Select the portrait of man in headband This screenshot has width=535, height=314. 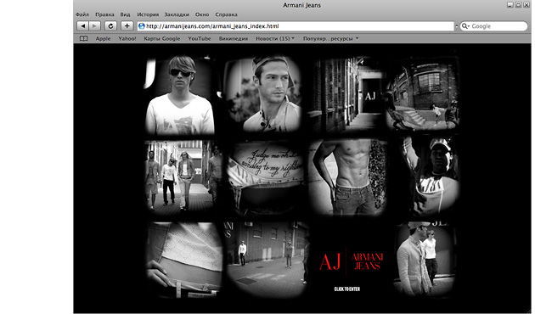coord(262,94)
